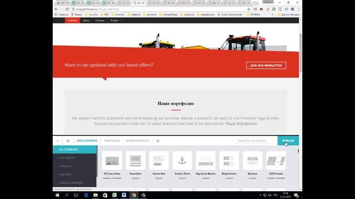Open шаблоны bookmarks folder
The image size is (355, 199).
tap(187, 14)
